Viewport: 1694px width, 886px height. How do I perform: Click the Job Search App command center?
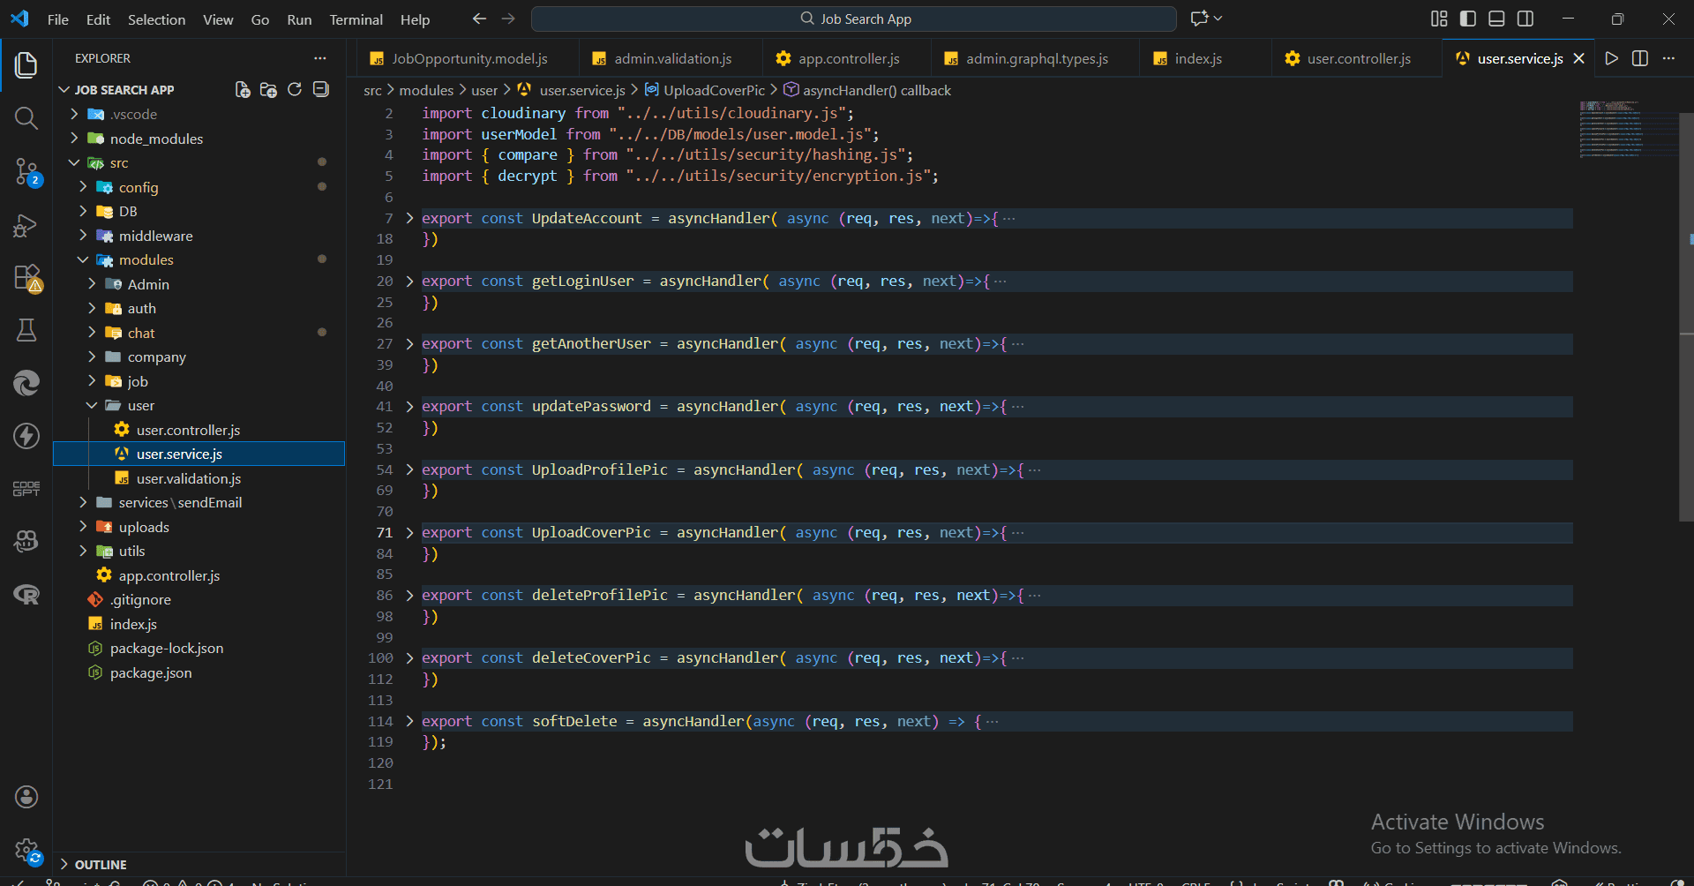tap(854, 19)
